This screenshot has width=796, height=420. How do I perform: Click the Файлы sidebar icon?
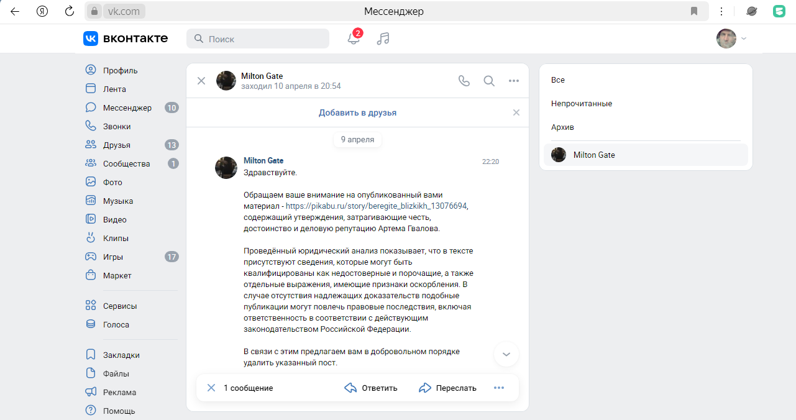pyautogui.click(x=91, y=373)
